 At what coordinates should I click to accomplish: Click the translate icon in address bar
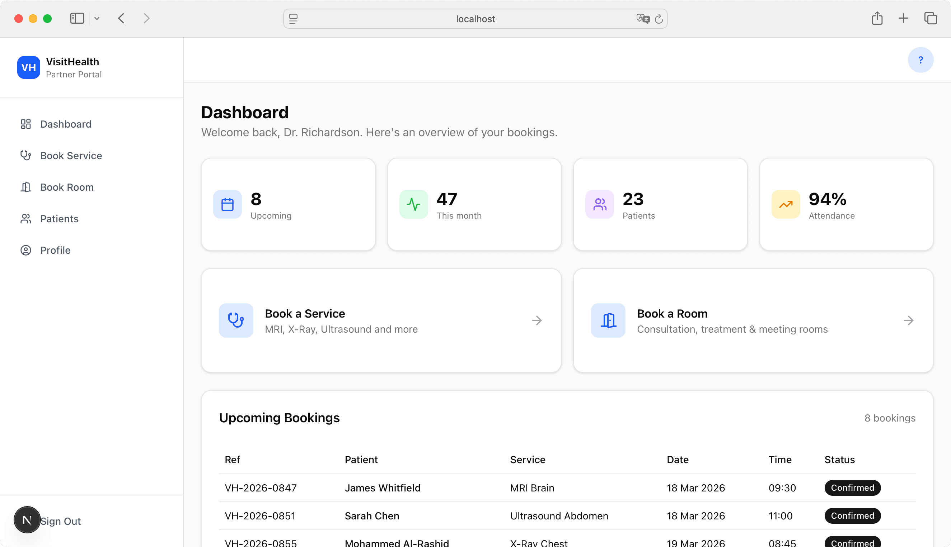643,19
